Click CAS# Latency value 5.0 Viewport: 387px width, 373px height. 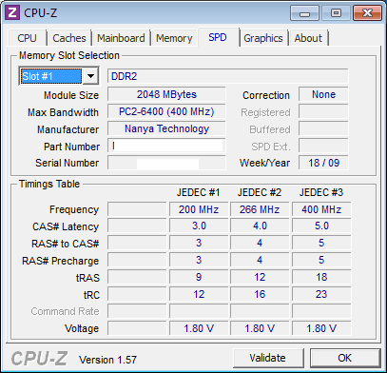321,226
